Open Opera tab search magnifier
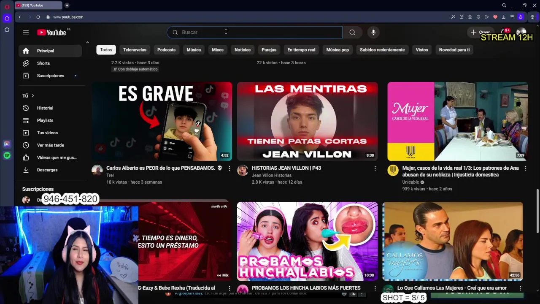Image resolution: width=540 pixels, height=304 pixels. click(x=504, y=5)
